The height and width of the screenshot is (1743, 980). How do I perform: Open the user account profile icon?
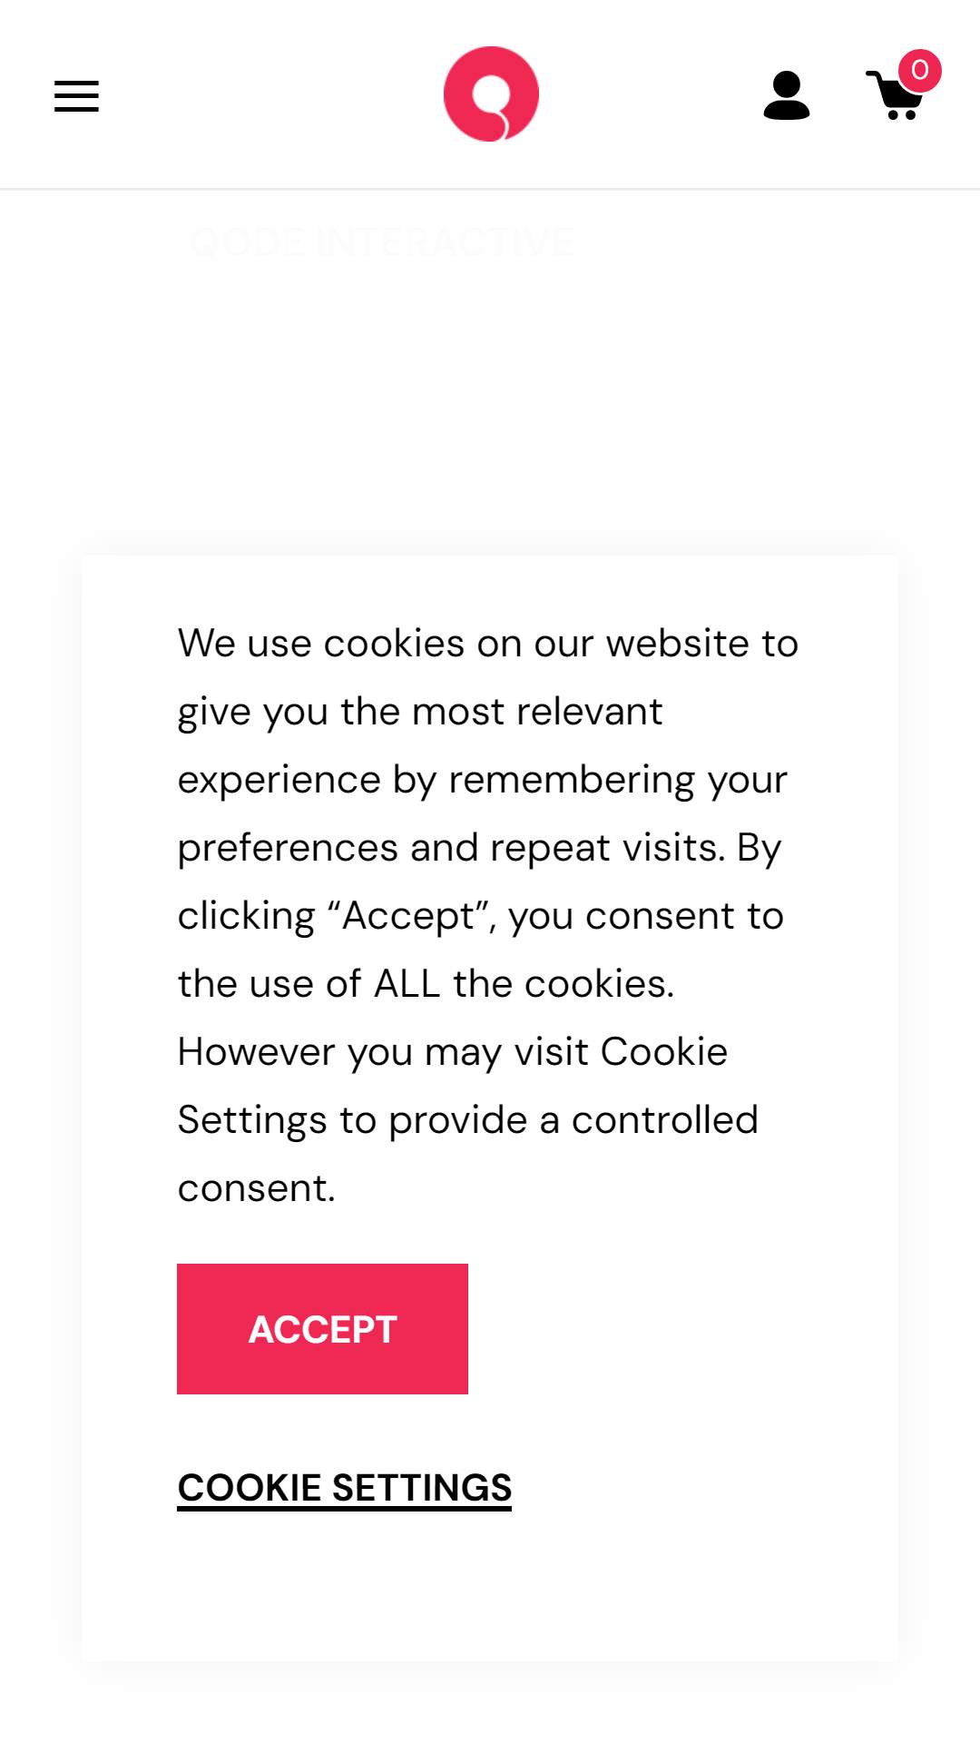[787, 95]
